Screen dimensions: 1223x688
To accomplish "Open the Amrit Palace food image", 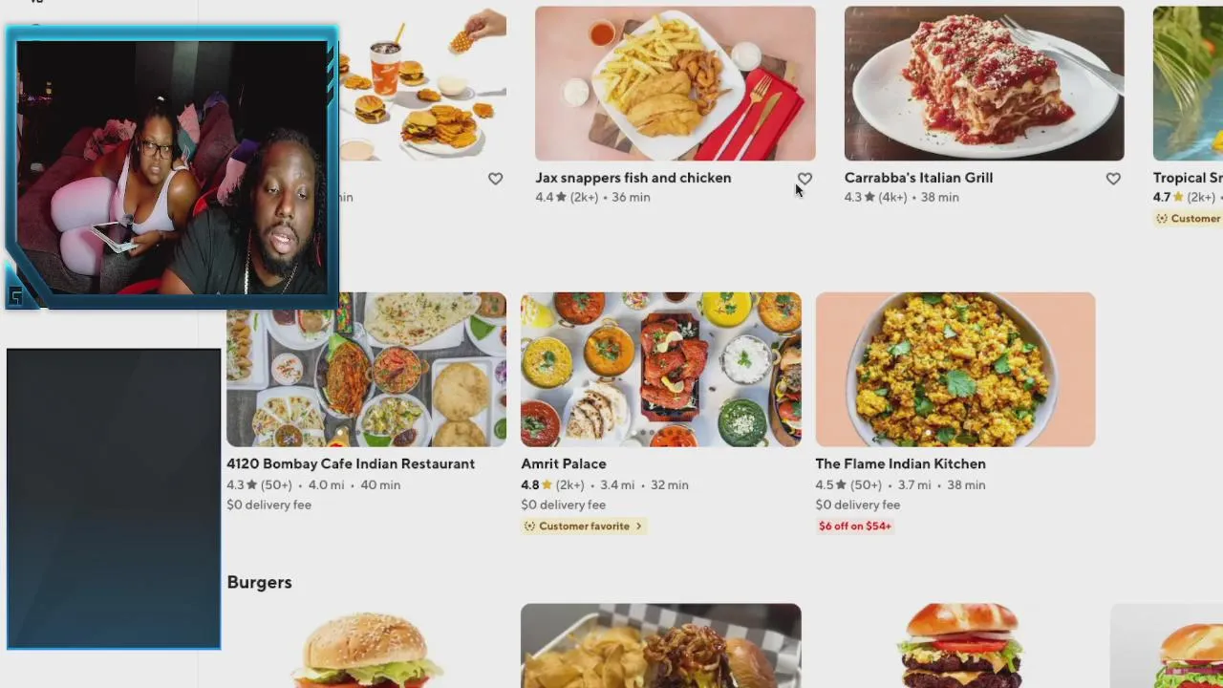I will (x=661, y=369).
